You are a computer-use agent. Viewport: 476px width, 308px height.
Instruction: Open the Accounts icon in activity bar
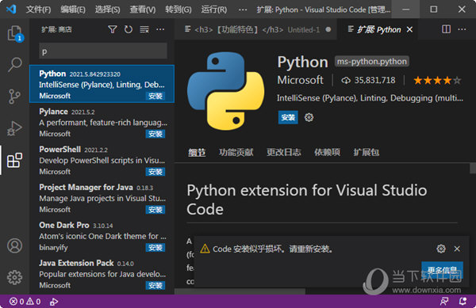tap(14, 245)
